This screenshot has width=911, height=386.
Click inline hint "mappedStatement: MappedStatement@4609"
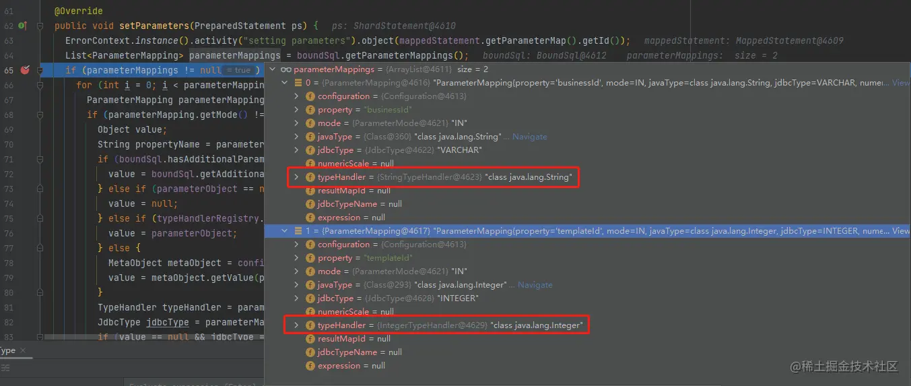tap(743, 40)
